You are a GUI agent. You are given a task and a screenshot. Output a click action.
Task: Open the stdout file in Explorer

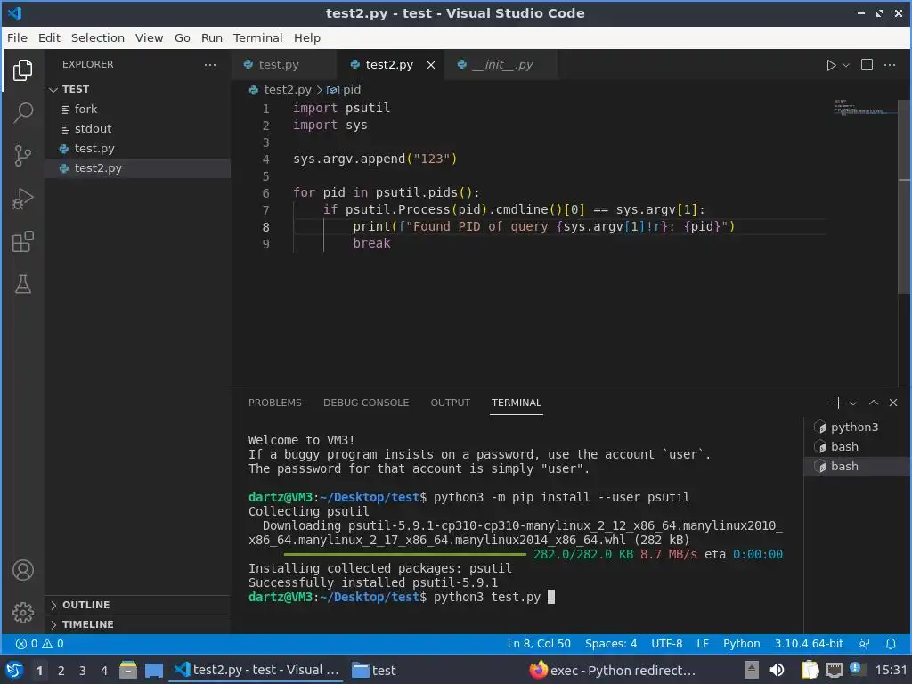[x=138, y=128]
